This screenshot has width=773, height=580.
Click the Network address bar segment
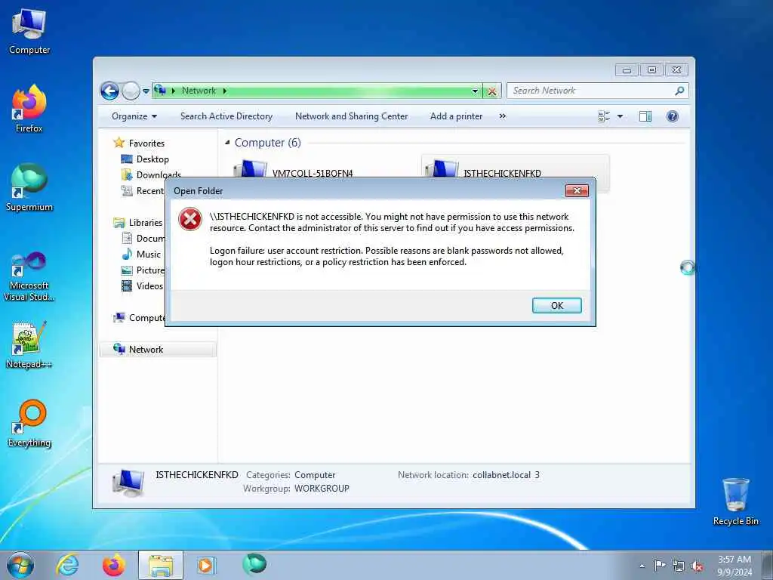tap(199, 91)
